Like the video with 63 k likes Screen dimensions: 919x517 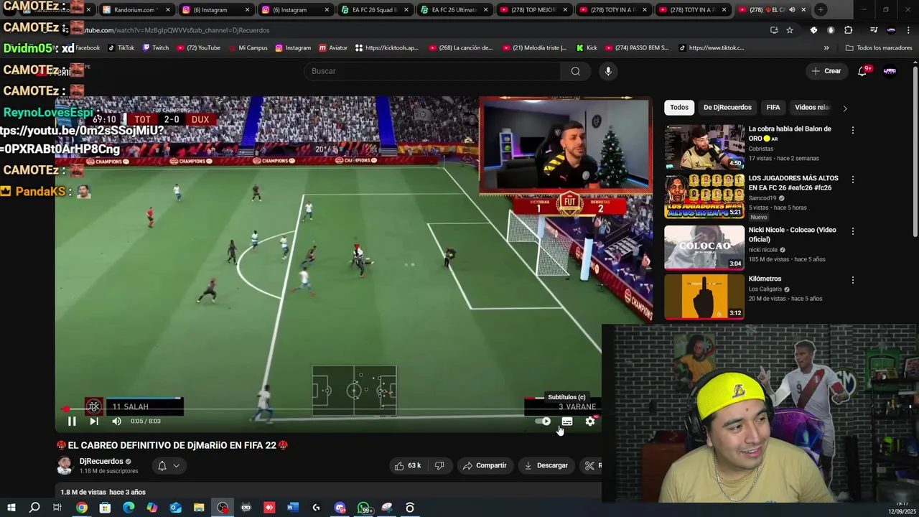pos(408,465)
